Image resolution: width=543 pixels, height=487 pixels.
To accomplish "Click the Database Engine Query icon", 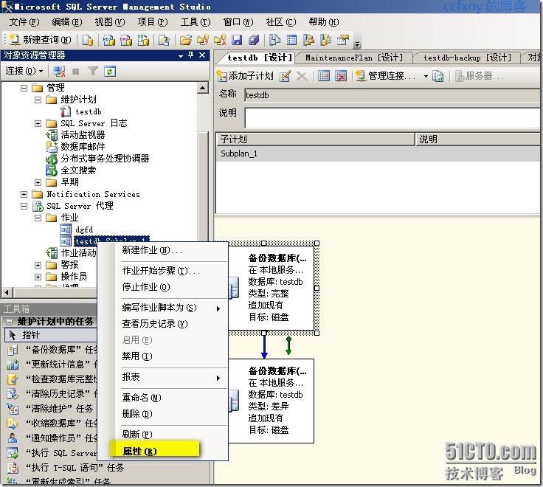I will [x=88, y=40].
